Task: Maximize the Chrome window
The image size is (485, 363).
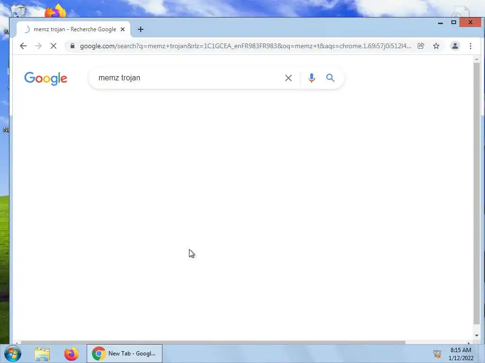Action: click(x=453, y=23)
